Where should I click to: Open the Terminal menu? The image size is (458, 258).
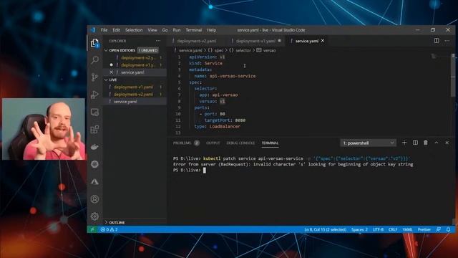pyautogui.click(x=194, y=30)
